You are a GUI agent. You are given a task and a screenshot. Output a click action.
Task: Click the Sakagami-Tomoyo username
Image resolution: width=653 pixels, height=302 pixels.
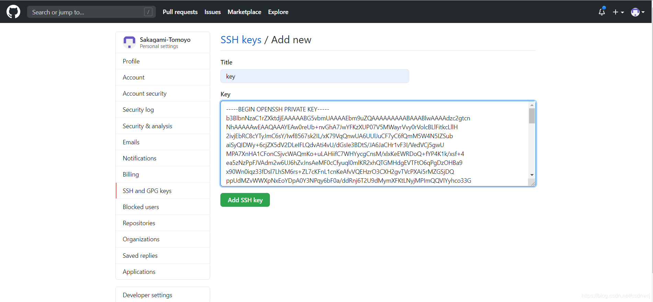[x=165, y=40]
